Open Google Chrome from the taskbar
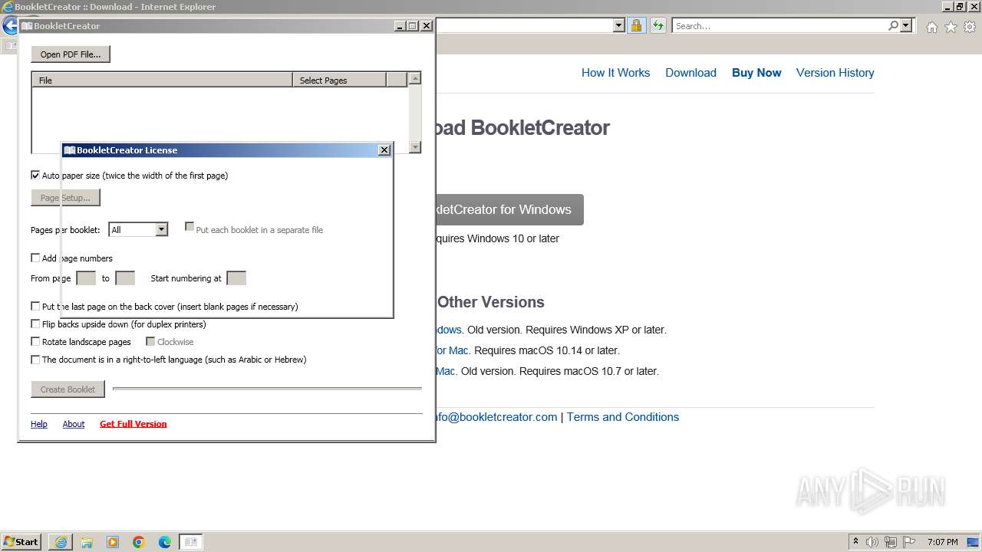Image resolution: width=982 pixels, height=552 pixels. tap(139, 542)
